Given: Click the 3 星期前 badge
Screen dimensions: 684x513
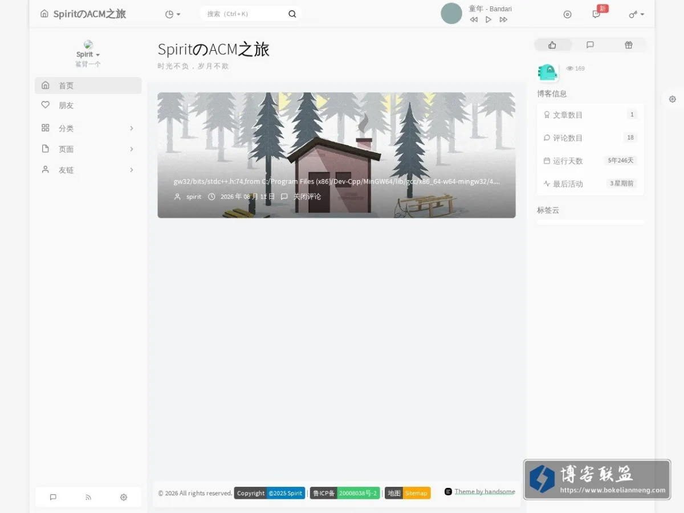Looking at the screenshot, I should point(622,184).
